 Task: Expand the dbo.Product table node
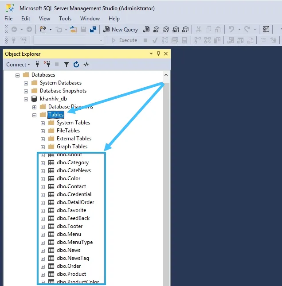(43, 274)
